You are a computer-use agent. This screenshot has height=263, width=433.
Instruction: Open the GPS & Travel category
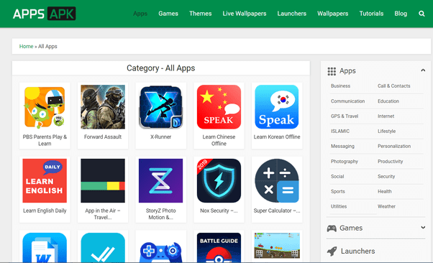click(345, 116)
